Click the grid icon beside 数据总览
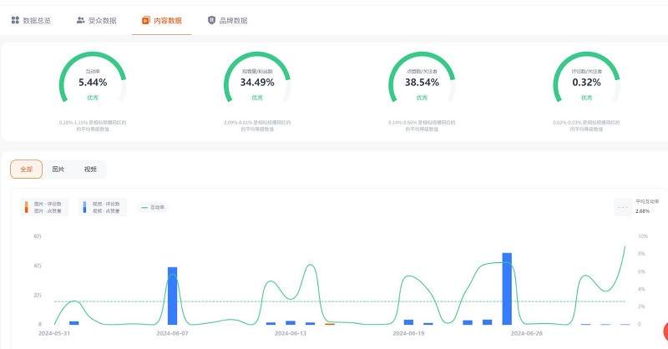The width and height of the screenshot is (668, 349). tap(15, 20)
